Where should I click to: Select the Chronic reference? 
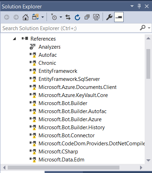(47, 63)
